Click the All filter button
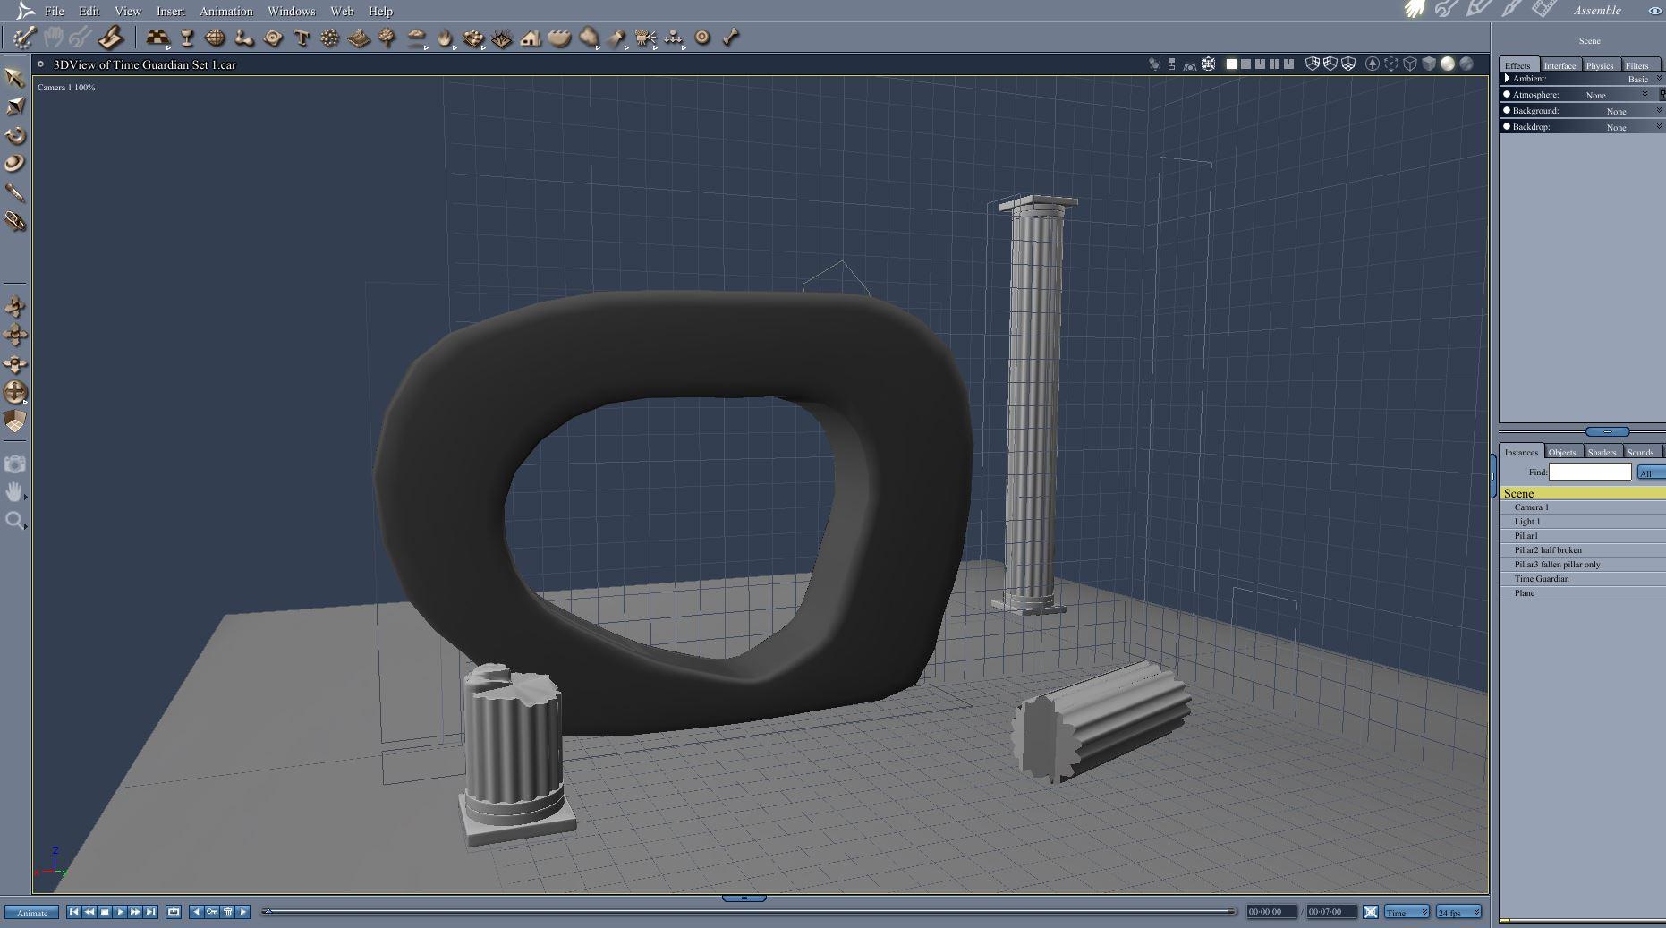 [x=1651, y=473]
